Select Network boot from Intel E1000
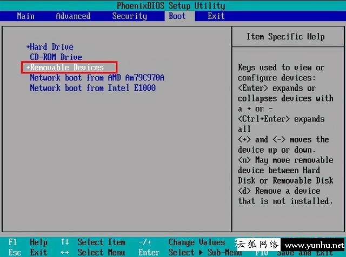Image resolution: width=346 pixels, height=257 pixels. [92, 88]
